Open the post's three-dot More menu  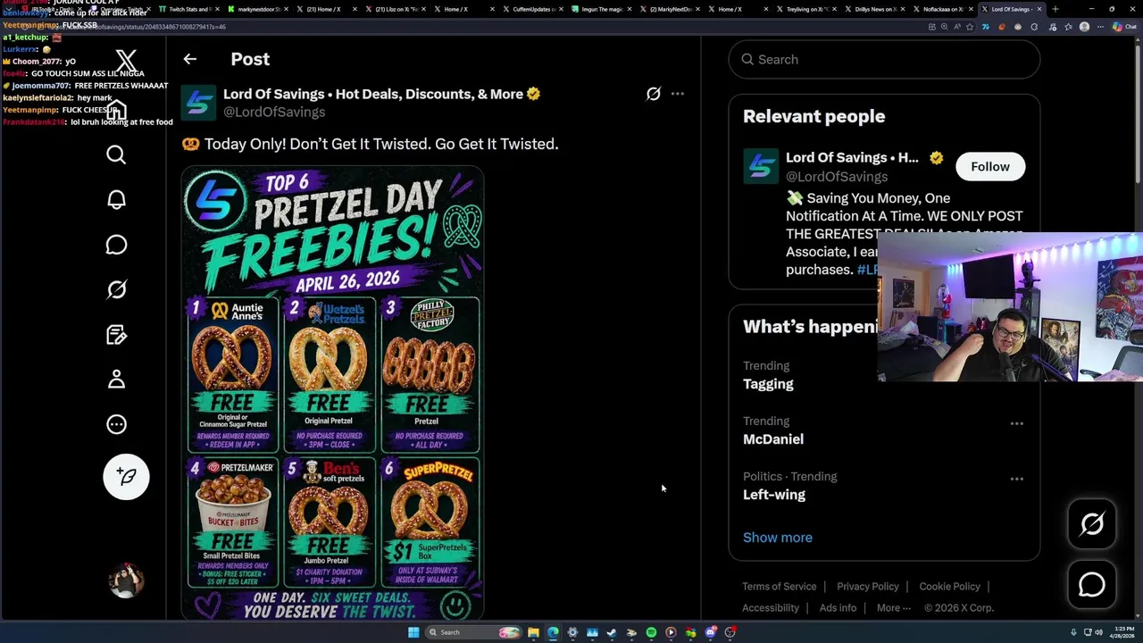coord(678,94)
